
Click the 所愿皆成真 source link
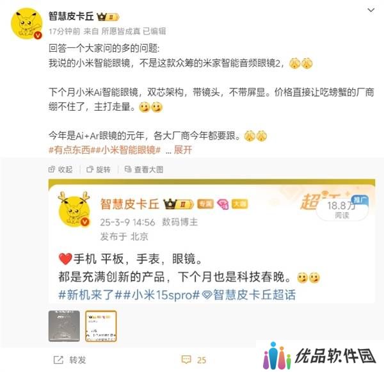pyautogui.click(x=120, y=31)
